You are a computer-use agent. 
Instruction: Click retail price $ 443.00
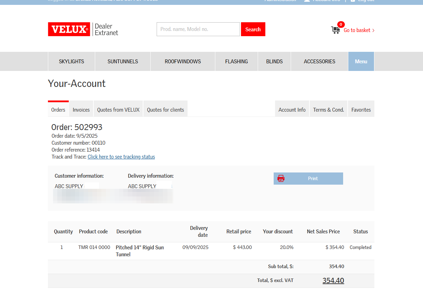(x=242, y=248)
